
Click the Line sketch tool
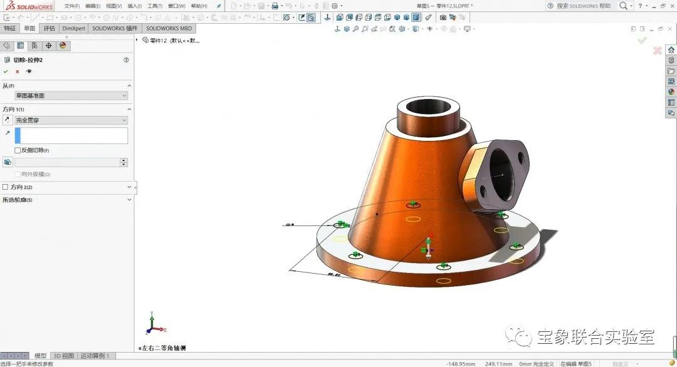36,18
